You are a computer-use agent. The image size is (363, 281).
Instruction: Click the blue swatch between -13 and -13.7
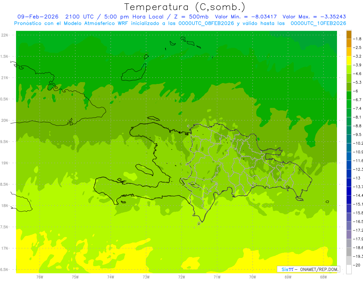(349, 182)
